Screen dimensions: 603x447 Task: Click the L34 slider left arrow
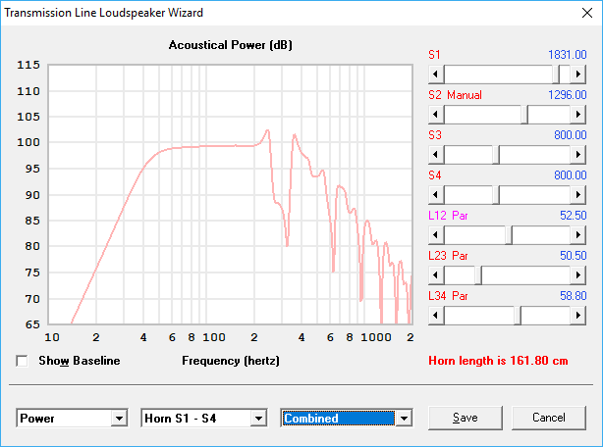(436, 316)
